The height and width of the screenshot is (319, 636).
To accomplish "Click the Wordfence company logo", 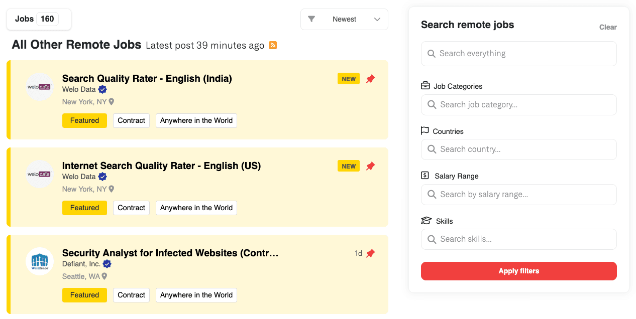I will (x=40, y=261).
